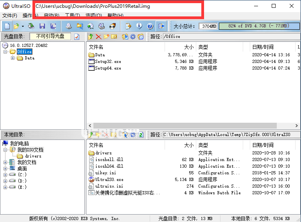Click the red X delete icon in image pane

tap(99, 36)
